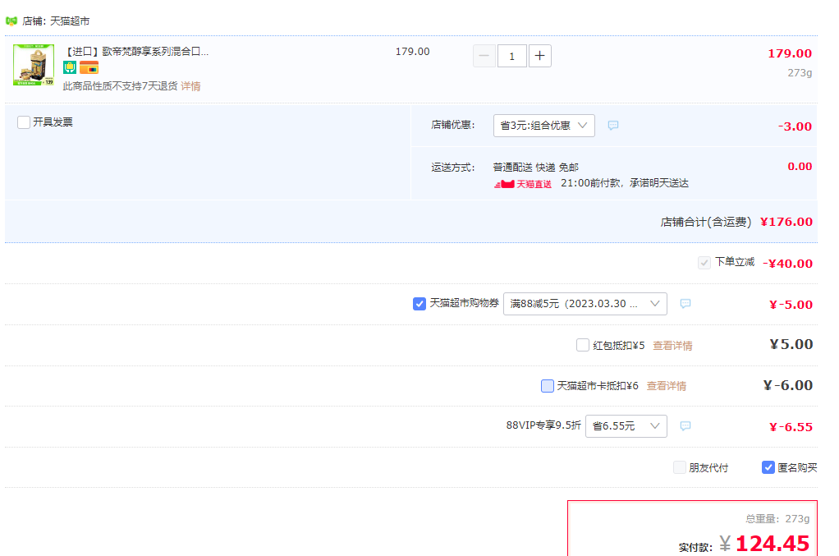Viewport: 839px width, 556px height.
Task: Click the 总重量: 273g text
Action: tap(777, 518)
